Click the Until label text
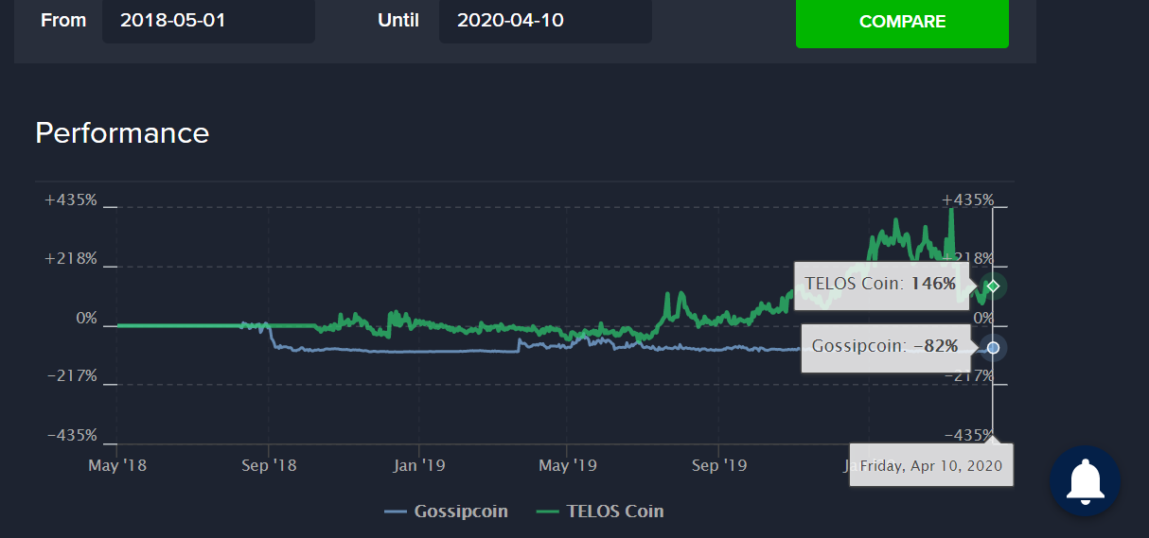 click(398, 20)
